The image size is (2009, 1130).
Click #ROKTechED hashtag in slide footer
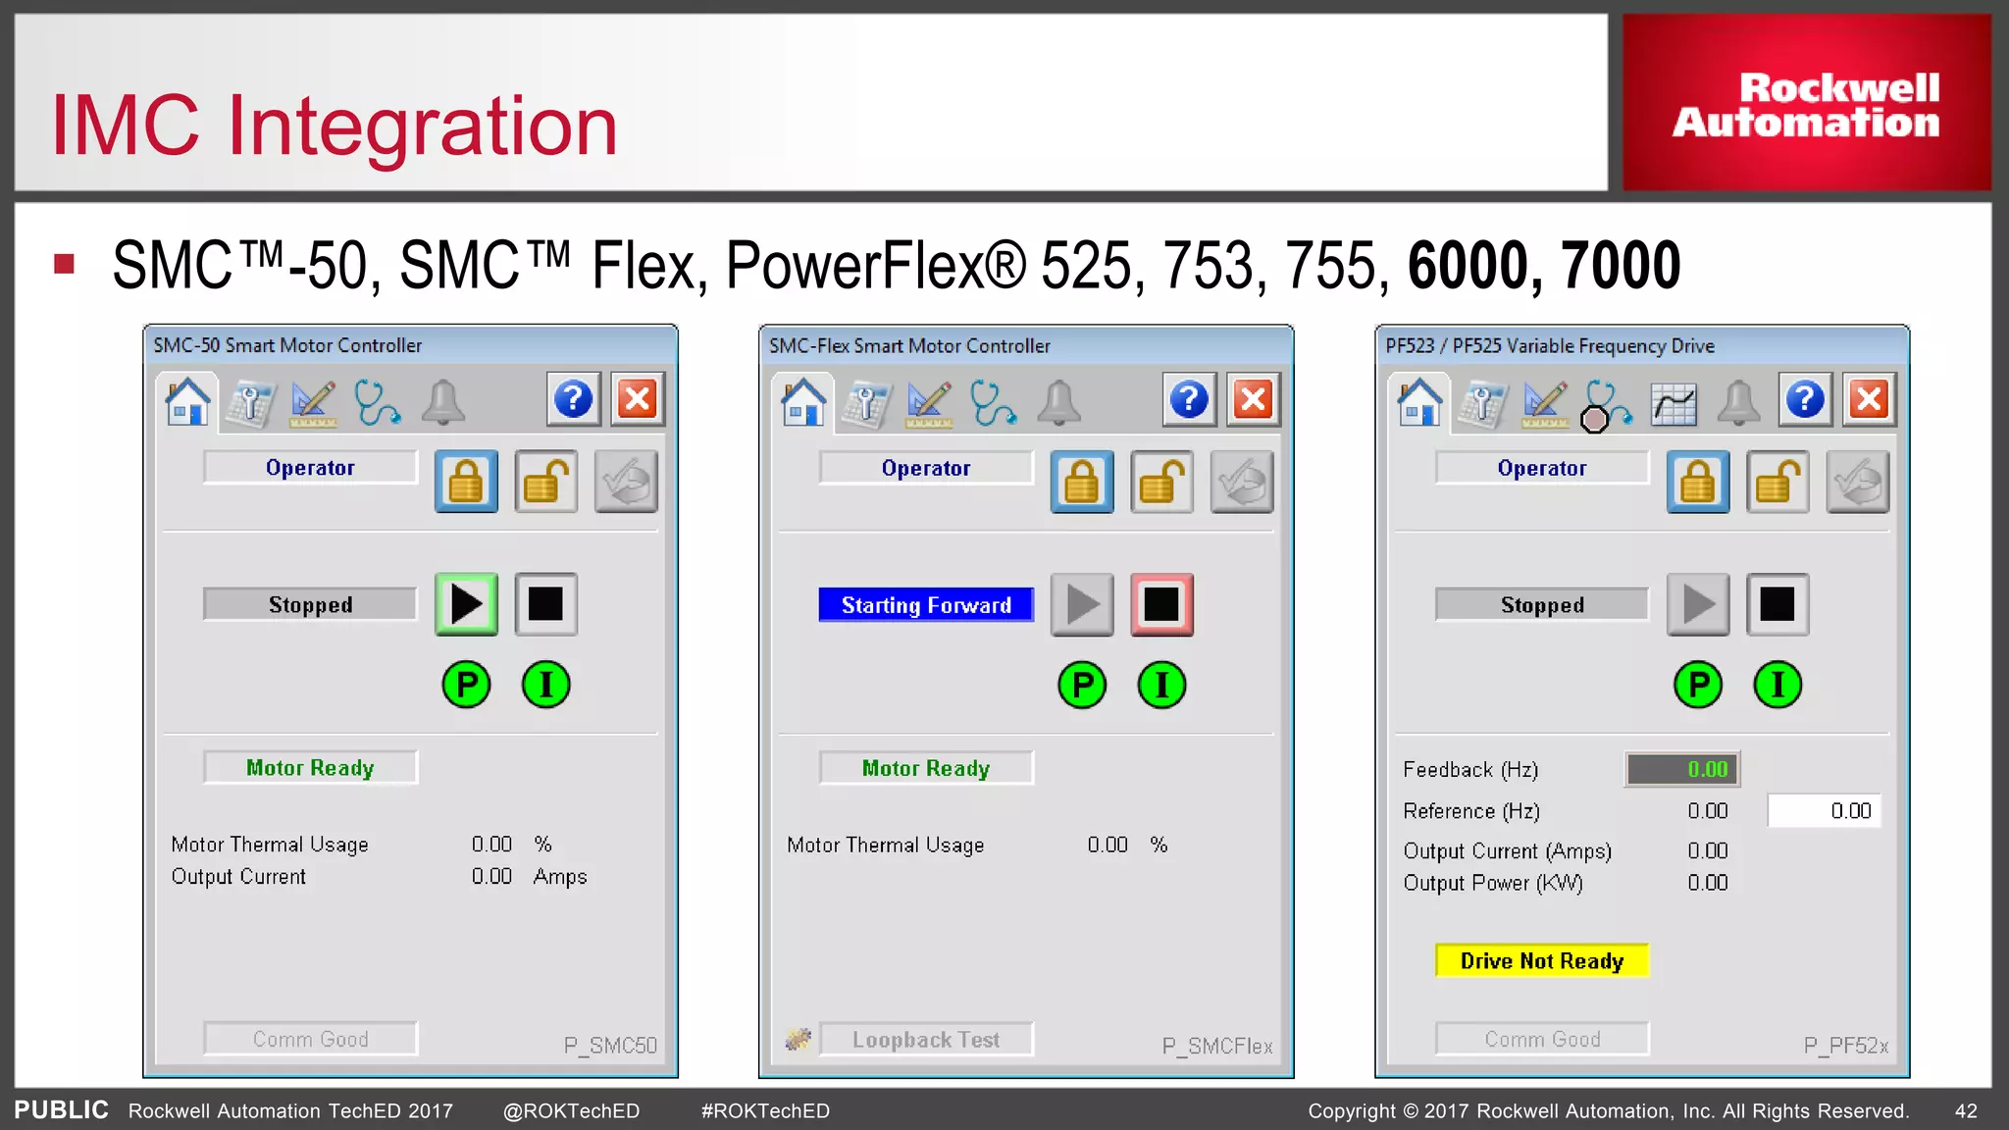(766, 1110)
